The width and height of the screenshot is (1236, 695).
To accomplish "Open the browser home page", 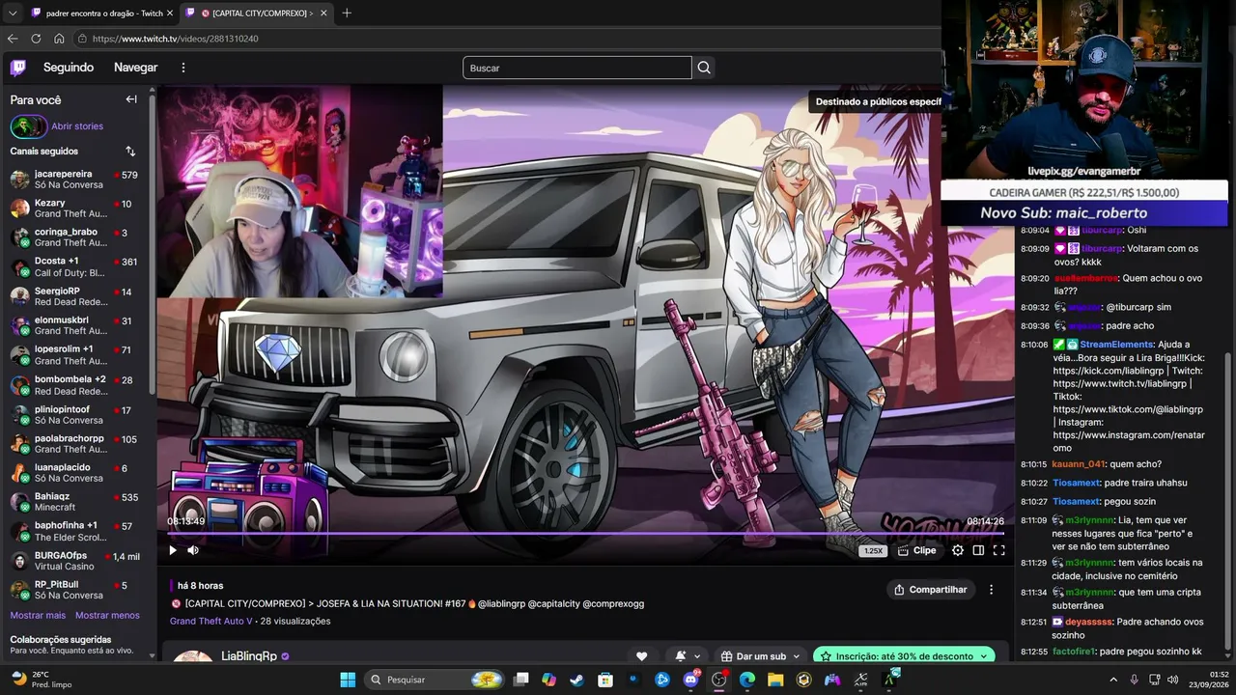I will pyautogui.click(x=59, y=39).
